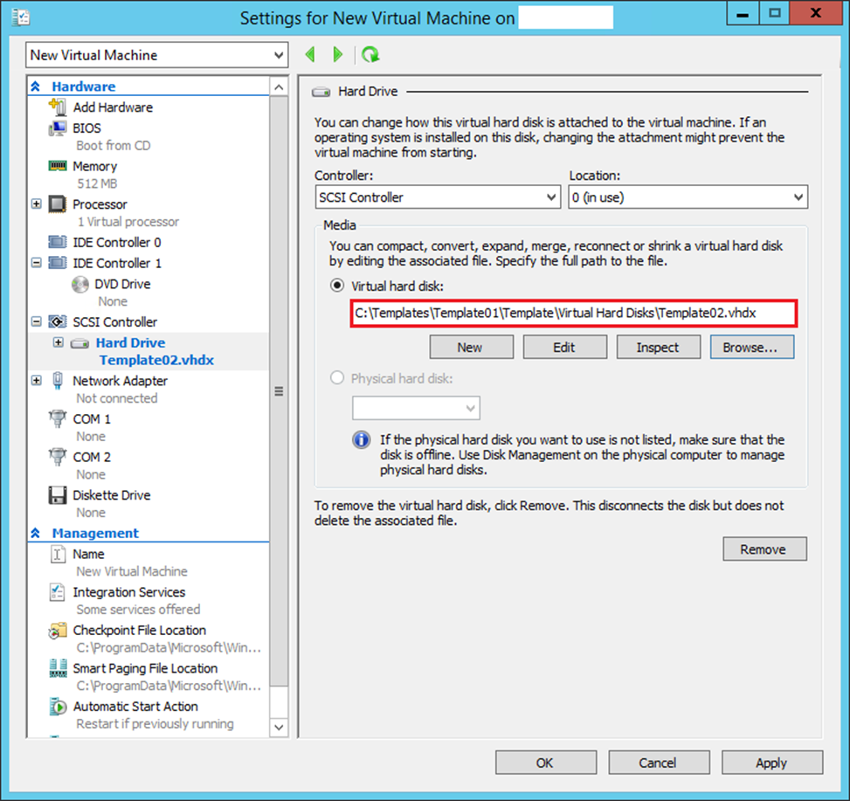Click the Name setting icon
The width and height of the screenshot is (850, 801).
[x=58, y=554]
